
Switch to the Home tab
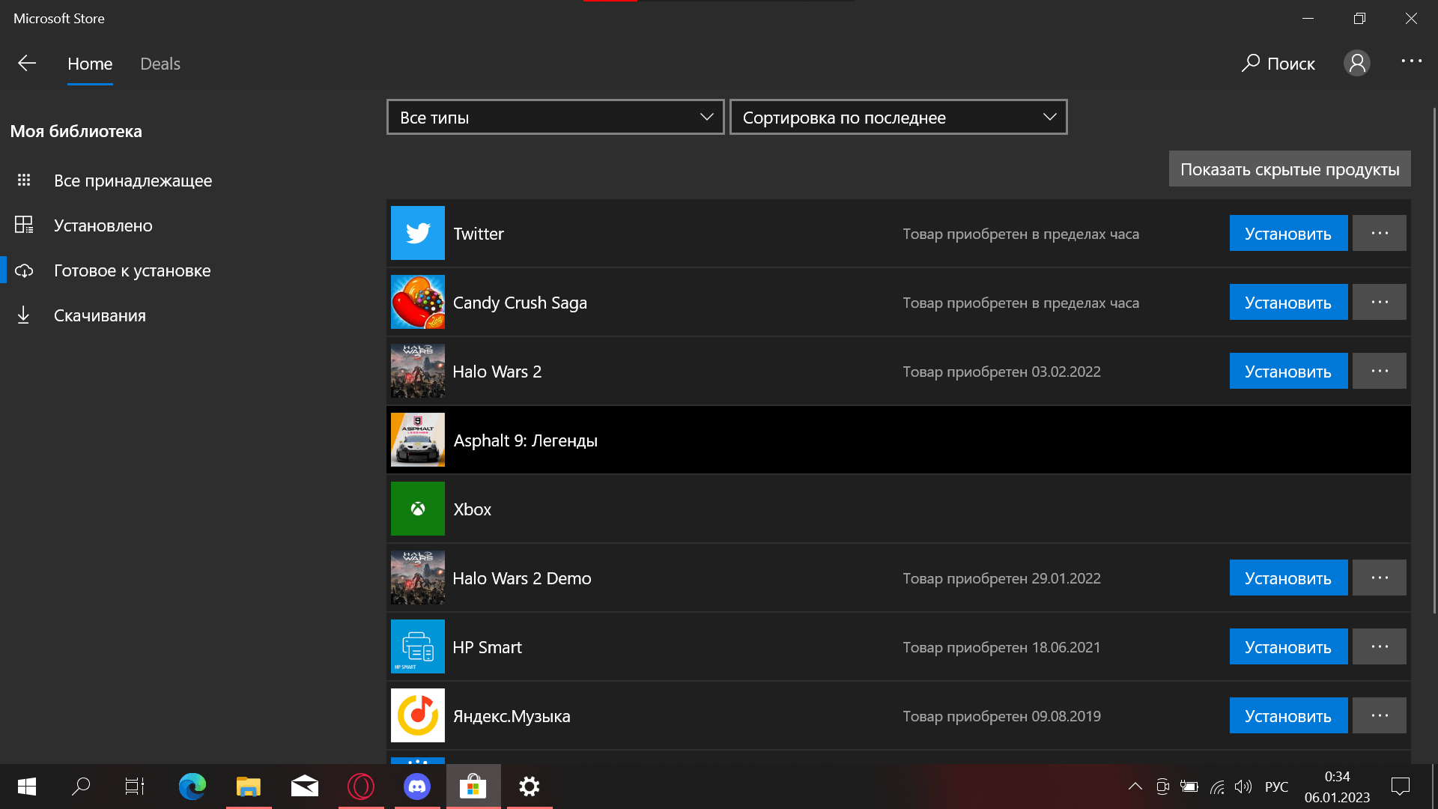click(x=90, y=64)
